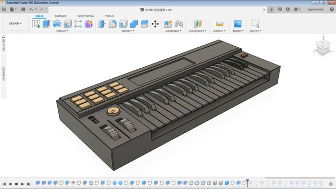This screenshot has height=189, width=336.
Task: Select the Split Face tool
Action: [x=145, y=24]
